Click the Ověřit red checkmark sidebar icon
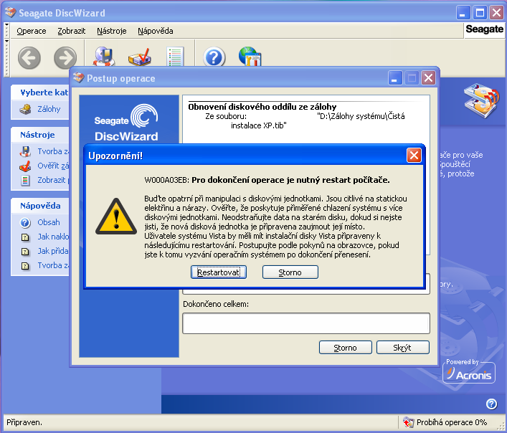 click(x=25, y=166)
